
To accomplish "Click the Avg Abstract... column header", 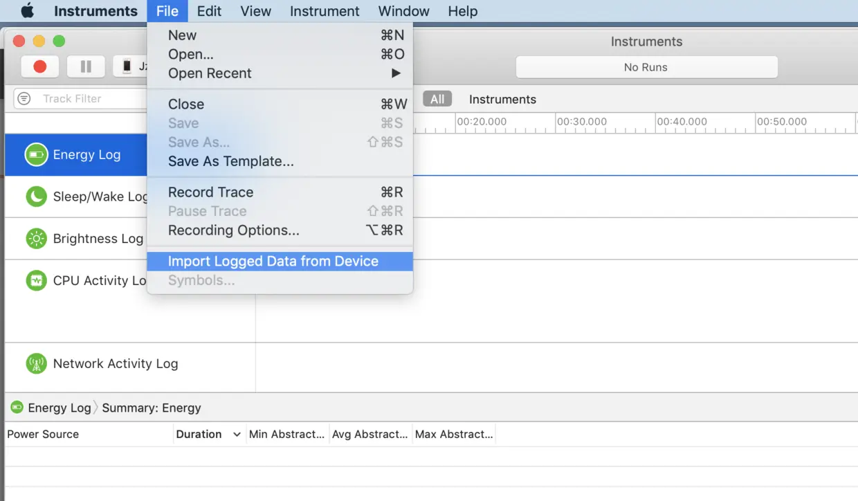I will pyautogui.click(x=370, y=434).
